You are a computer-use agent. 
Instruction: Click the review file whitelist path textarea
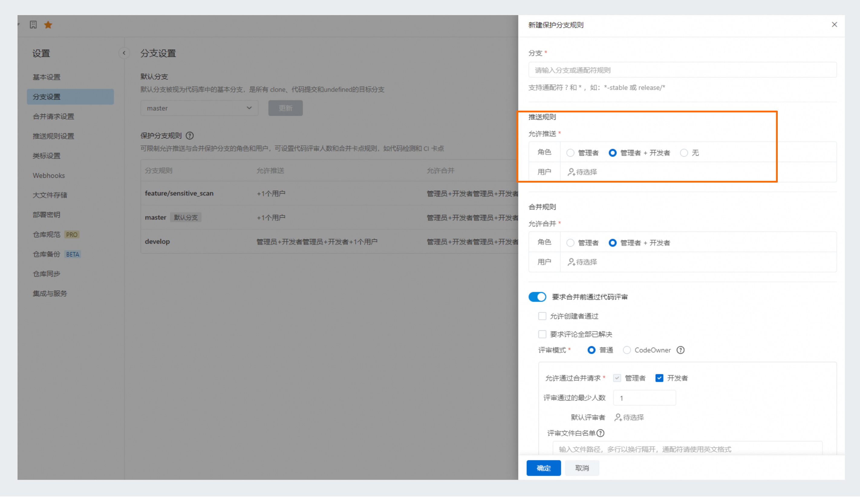(x=687, y=449)
